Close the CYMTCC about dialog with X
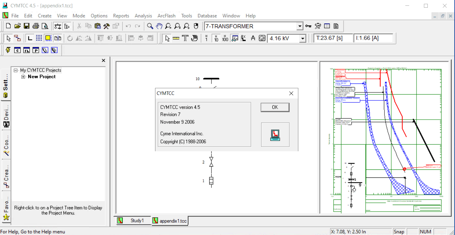 click(291, 93)
